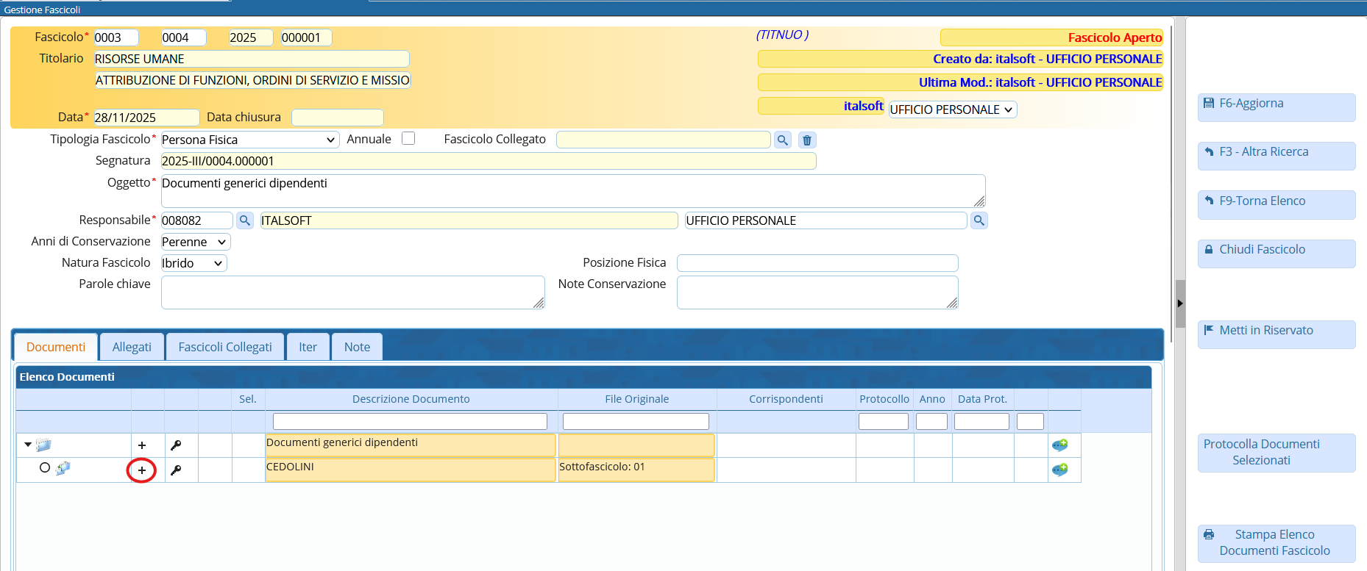Click the key icon in CEDOLINI row
The image size is (1367, 571).
[176, 470]
